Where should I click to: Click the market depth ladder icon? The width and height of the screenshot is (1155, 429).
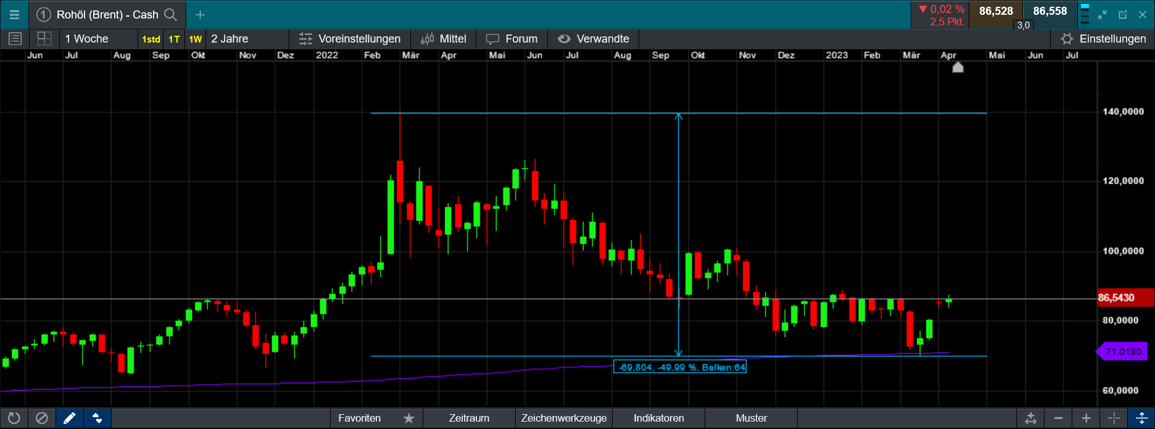coord(1085,14)
